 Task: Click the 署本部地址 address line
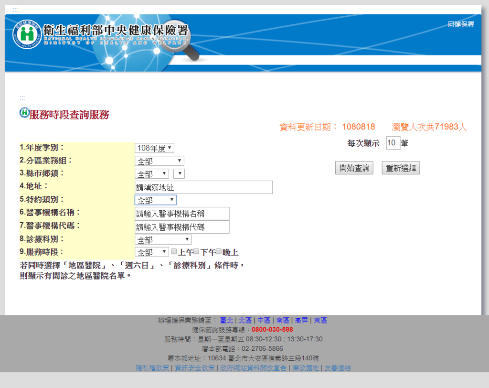click(x=243, y=358)
